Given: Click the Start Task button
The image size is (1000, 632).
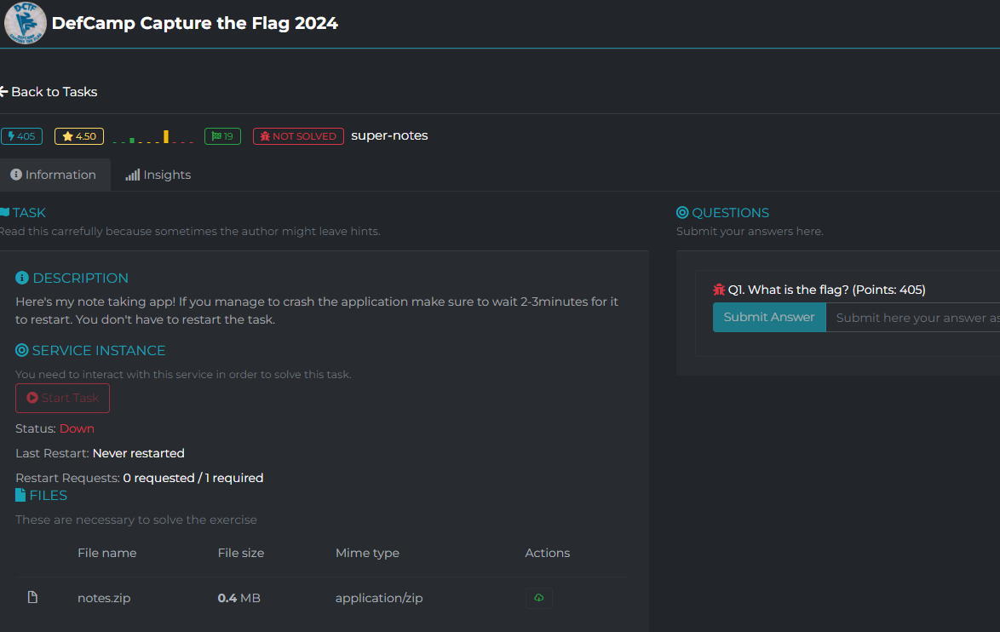Looking at the screenshot, I should pyautogui.click(x=62, y=398).
